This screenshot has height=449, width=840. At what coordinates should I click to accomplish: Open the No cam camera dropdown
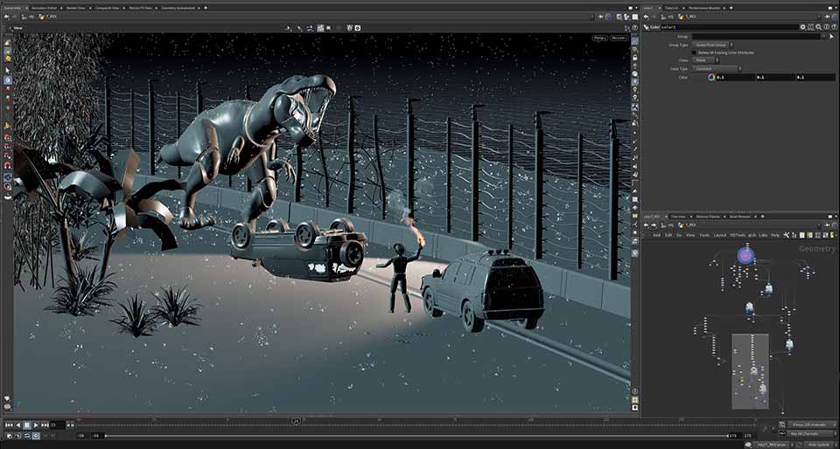pos(619,38)
